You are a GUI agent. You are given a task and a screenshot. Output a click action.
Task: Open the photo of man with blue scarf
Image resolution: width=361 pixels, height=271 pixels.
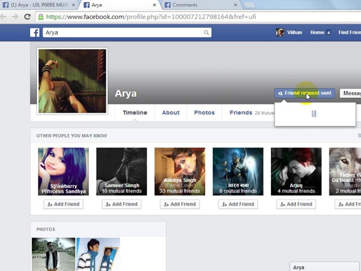[x=98, y=254]
